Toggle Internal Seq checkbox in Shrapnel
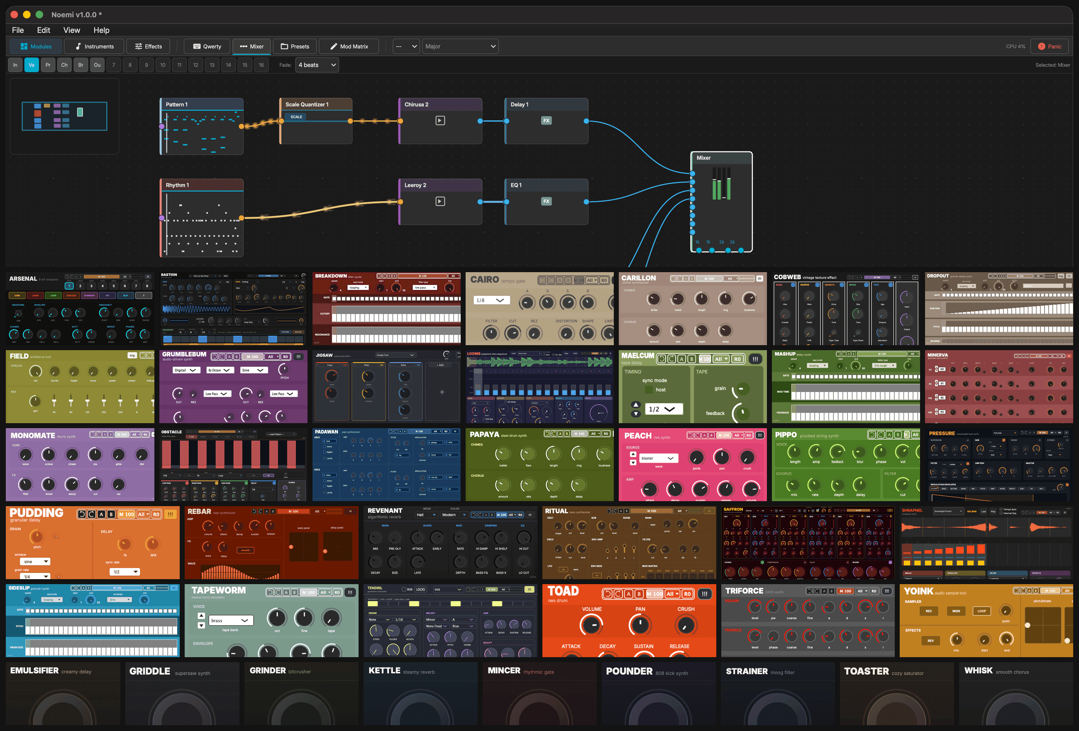Image resolution: width=1079 pixels, height=731 pixels. tap(1001, 513)
